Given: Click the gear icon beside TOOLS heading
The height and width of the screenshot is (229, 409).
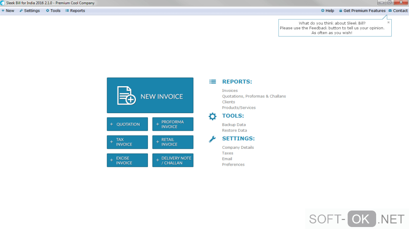Looking at the screenshot, I should click(213, 116).
